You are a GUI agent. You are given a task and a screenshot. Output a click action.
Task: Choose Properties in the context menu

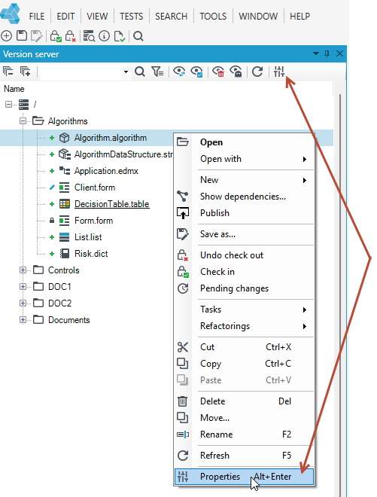pyautogui.click(x=244, y=477)
